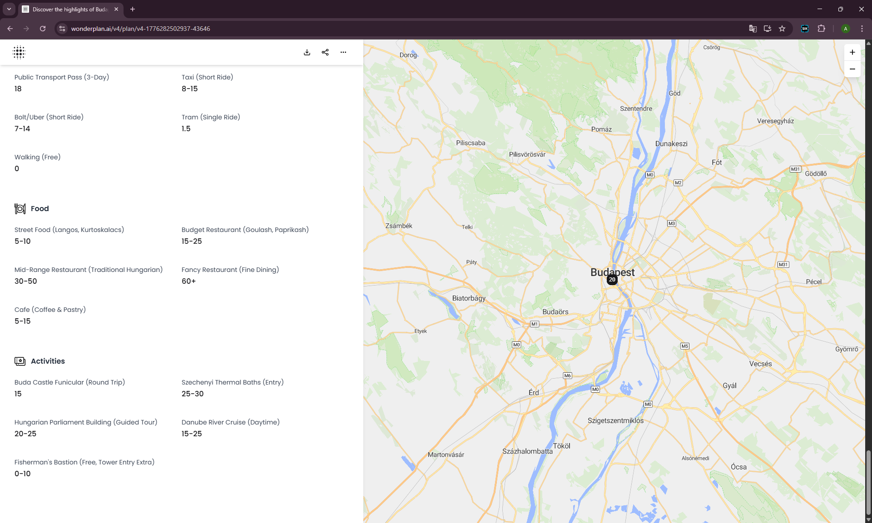The image size is (872, 523).
Task: Bookmark this page with the star icon
Action: coord(782,29)
